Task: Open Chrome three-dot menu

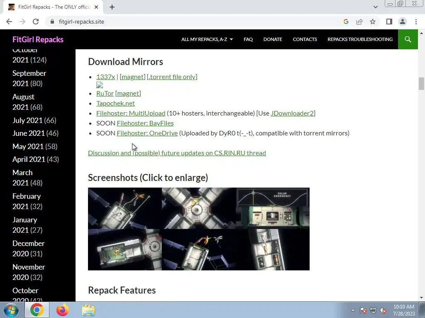Action: coord(416,22)
